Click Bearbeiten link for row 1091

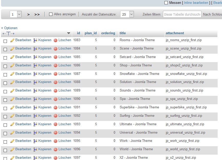(23, 107)
